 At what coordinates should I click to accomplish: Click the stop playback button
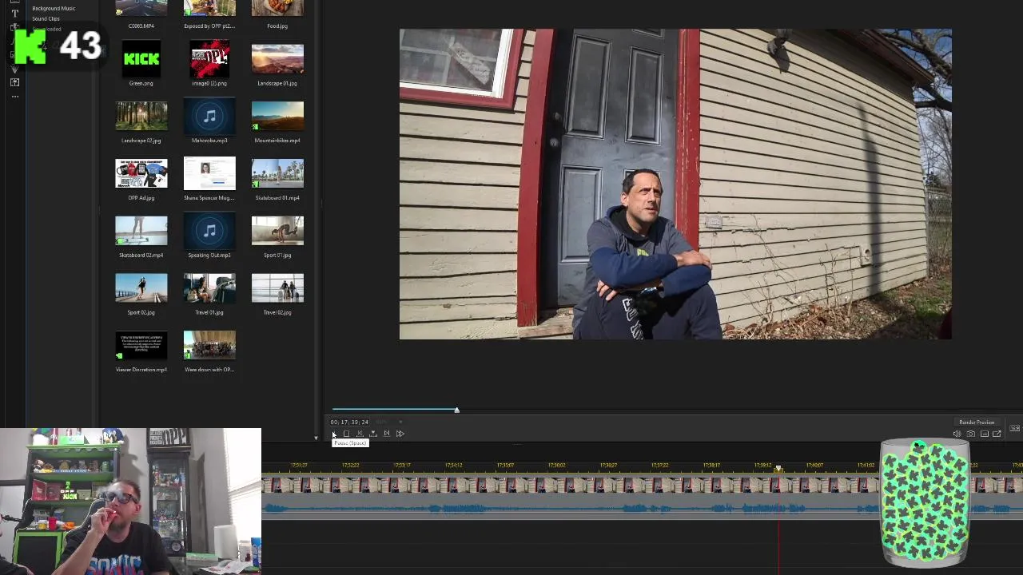click(x=346, y=434)
